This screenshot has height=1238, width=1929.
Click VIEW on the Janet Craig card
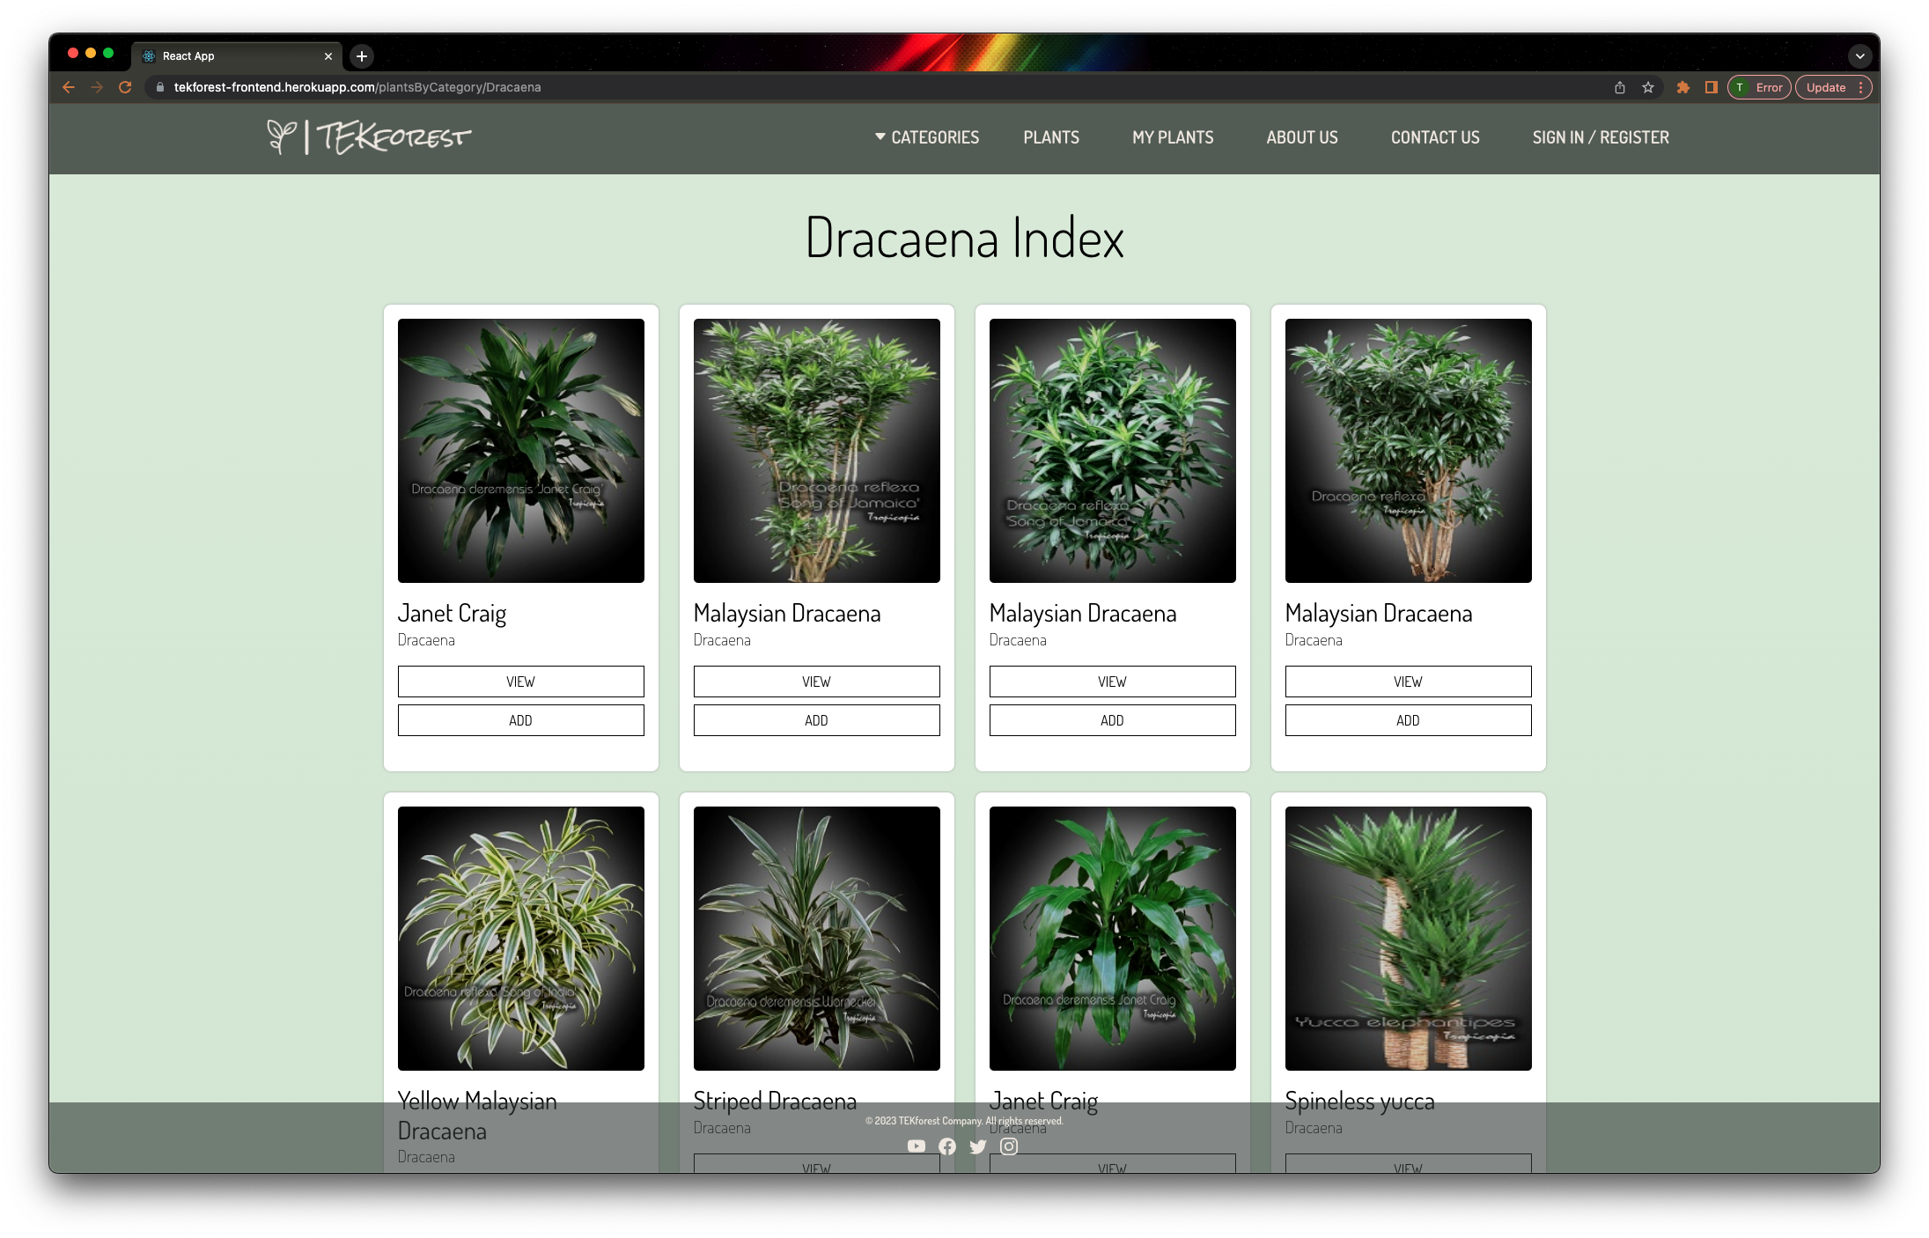(520, 681)
